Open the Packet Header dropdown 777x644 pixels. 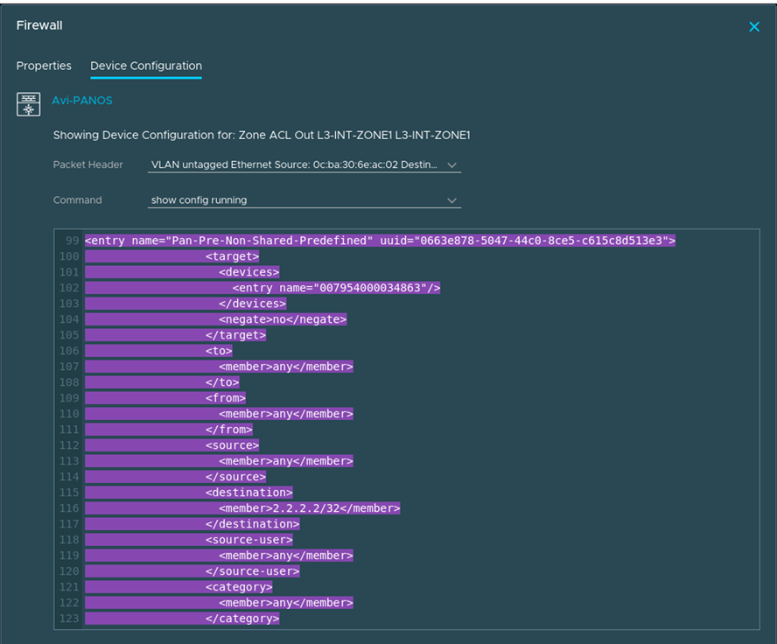(x=304, y=164)
